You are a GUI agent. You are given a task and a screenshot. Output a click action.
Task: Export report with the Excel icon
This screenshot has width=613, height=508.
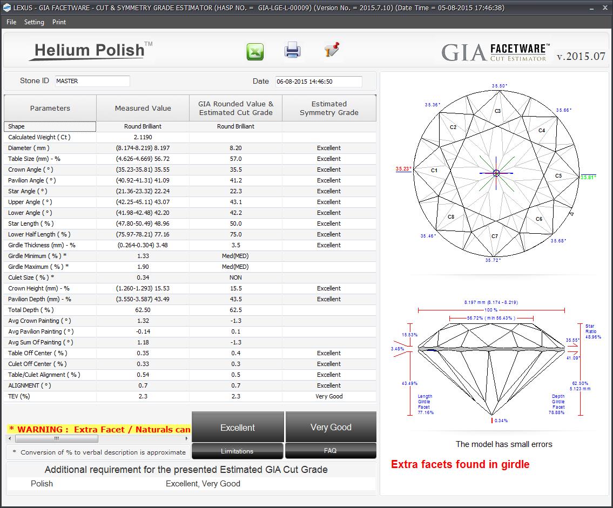point(255,52)
